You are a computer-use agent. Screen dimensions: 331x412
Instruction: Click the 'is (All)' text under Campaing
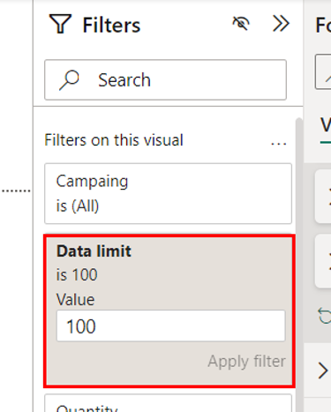[78, 206]
